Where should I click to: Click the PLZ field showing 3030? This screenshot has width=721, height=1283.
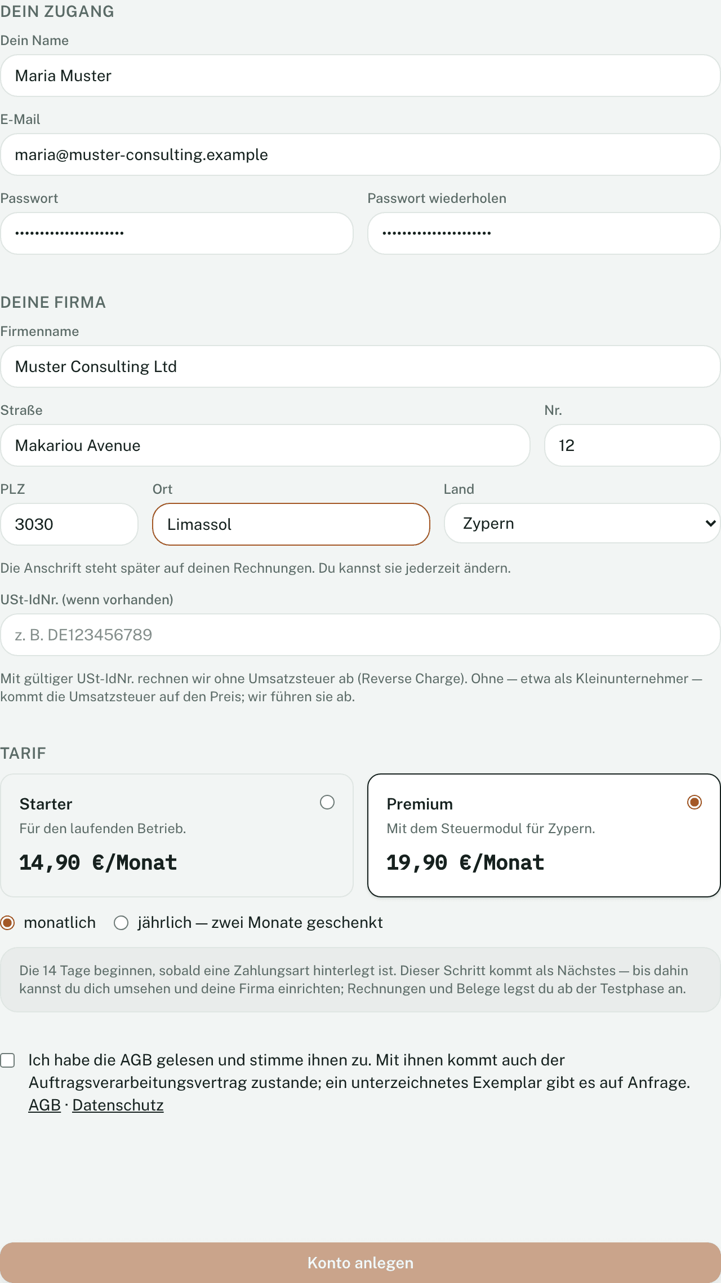[x=69, y=524]
